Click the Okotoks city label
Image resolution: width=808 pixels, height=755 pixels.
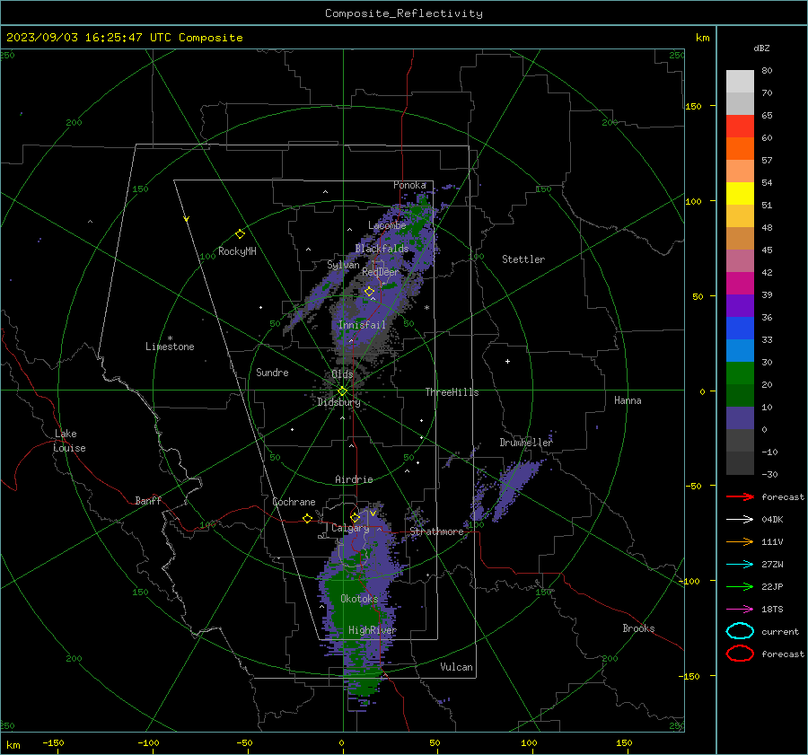(x=359, y=599)
